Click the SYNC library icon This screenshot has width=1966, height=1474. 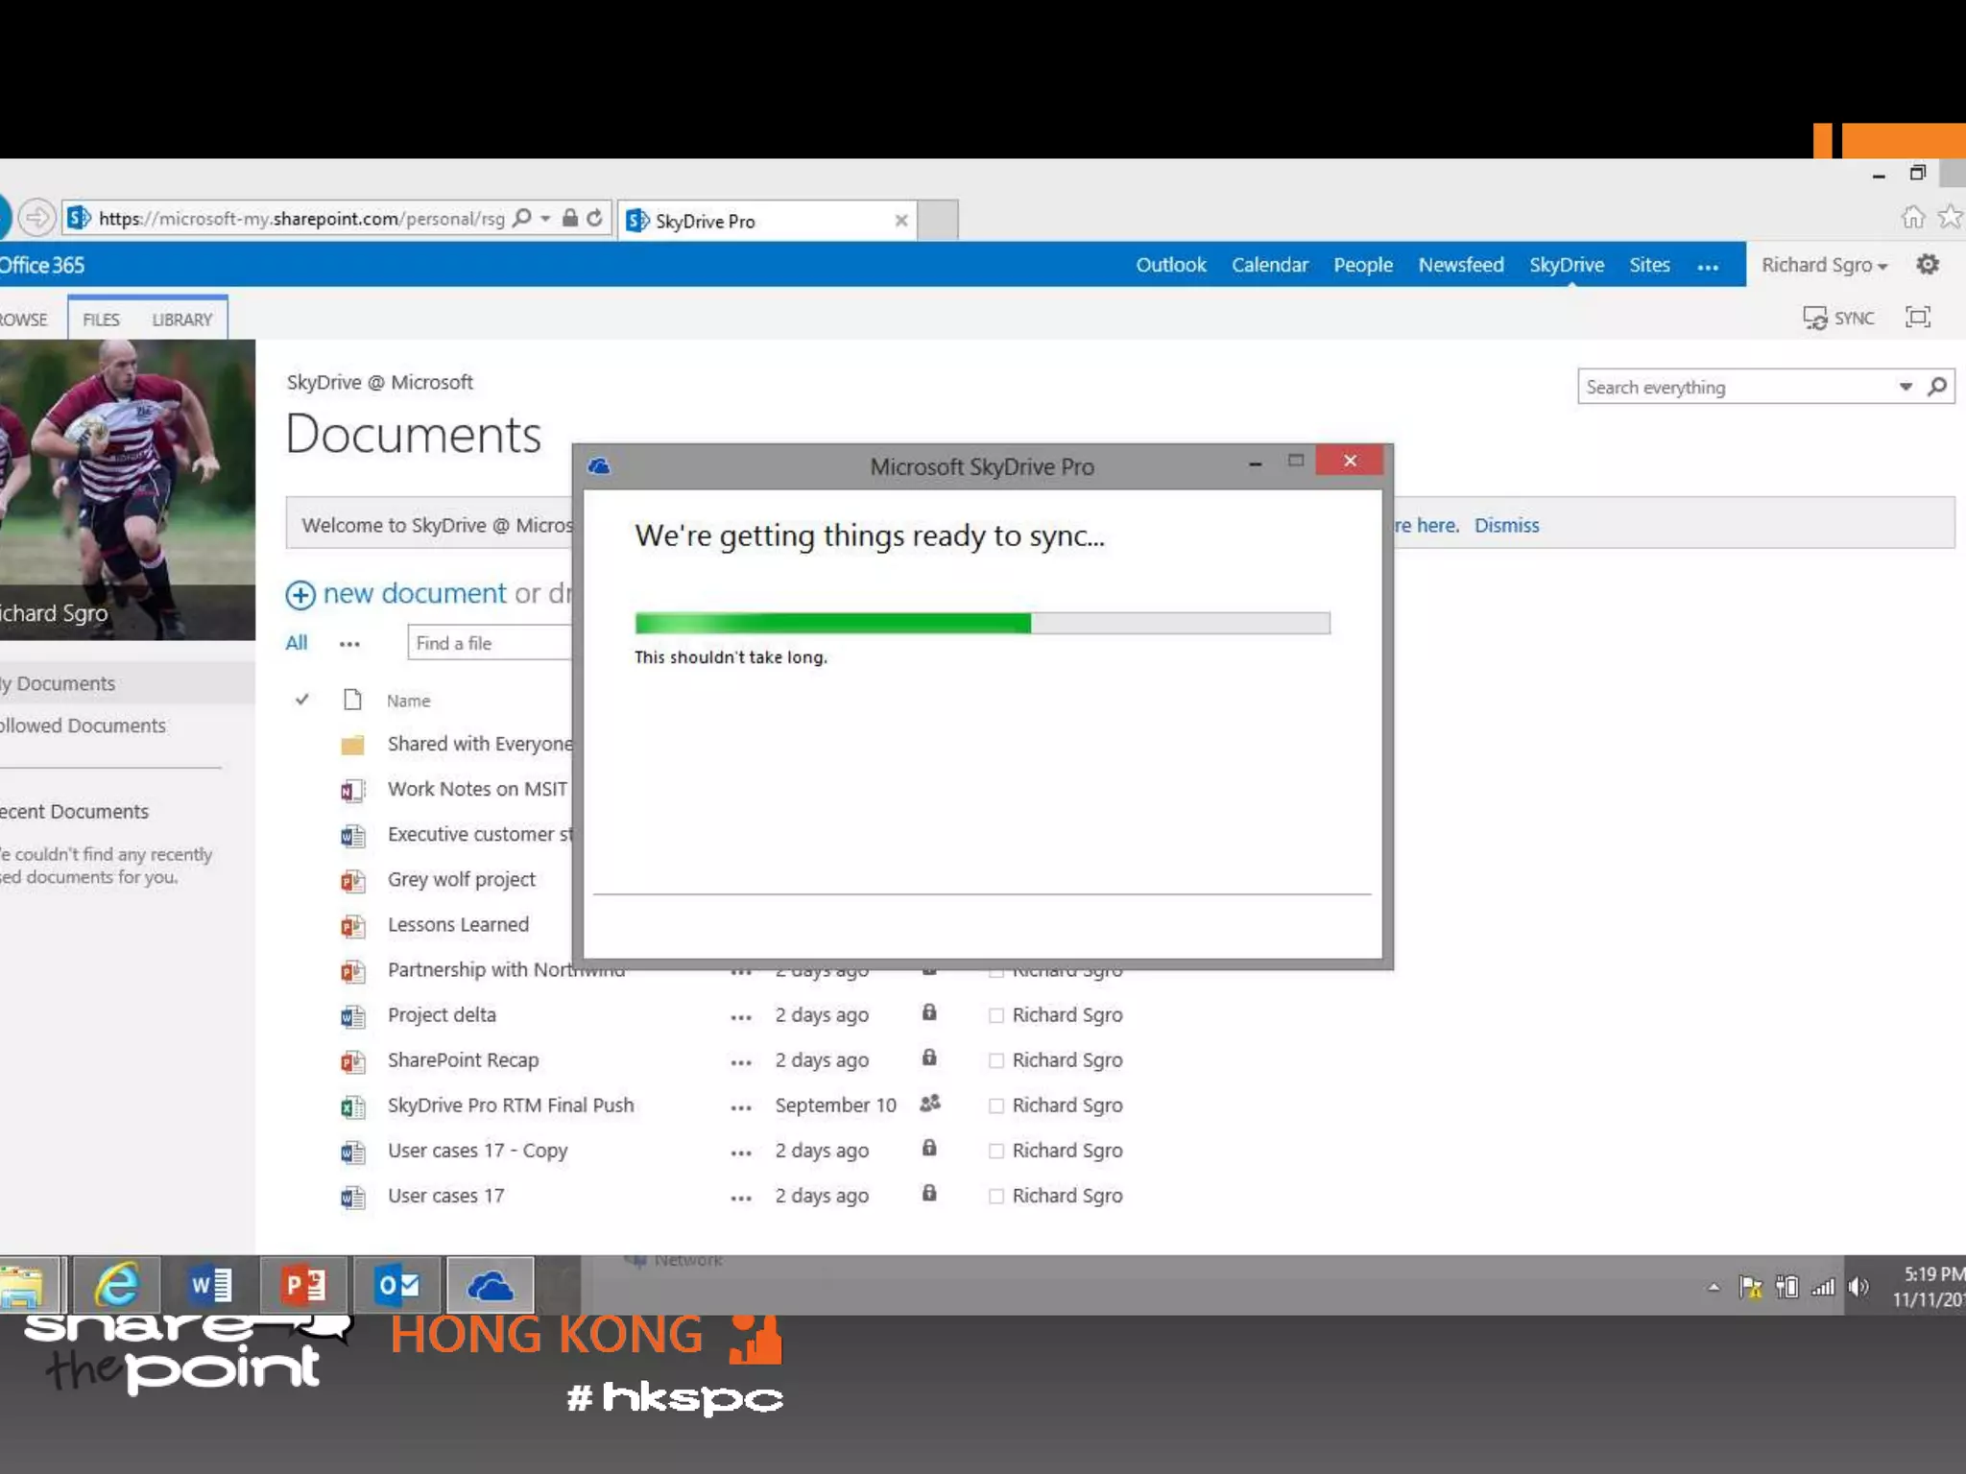click(1814, 319)
